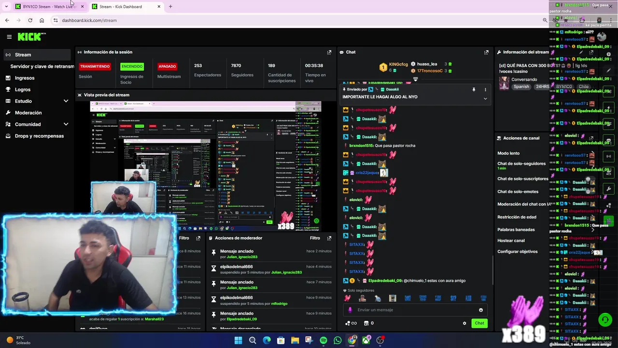This screenshot has width=618, height=348.
Task: Open the hamburger menu beside the Kick logo
Action: point(9,37)
